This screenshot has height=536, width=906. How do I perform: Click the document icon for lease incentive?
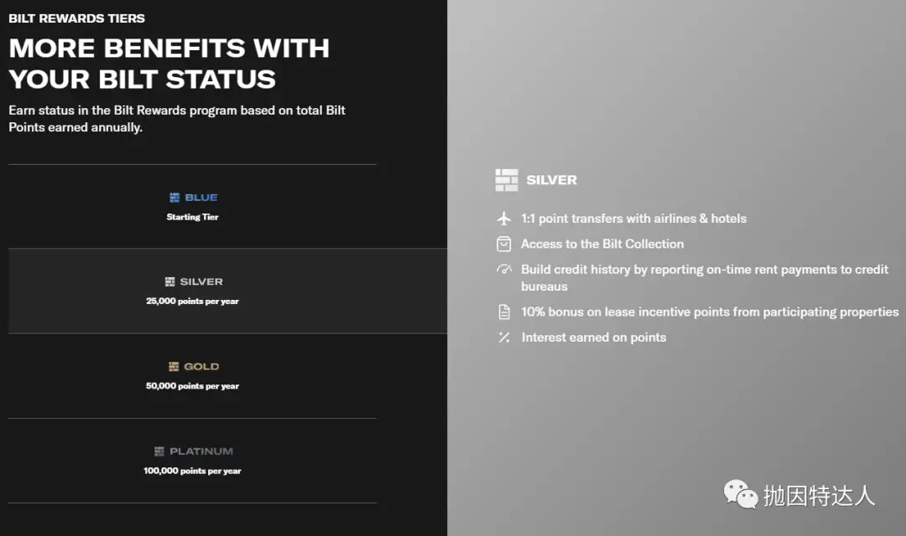point(504,312)
